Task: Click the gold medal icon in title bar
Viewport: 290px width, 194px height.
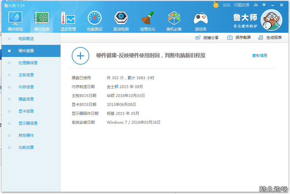Action: click(x=216, y=5)
